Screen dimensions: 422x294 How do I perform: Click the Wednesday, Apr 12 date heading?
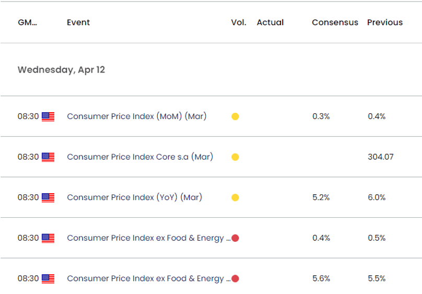(x=61, y=69)
